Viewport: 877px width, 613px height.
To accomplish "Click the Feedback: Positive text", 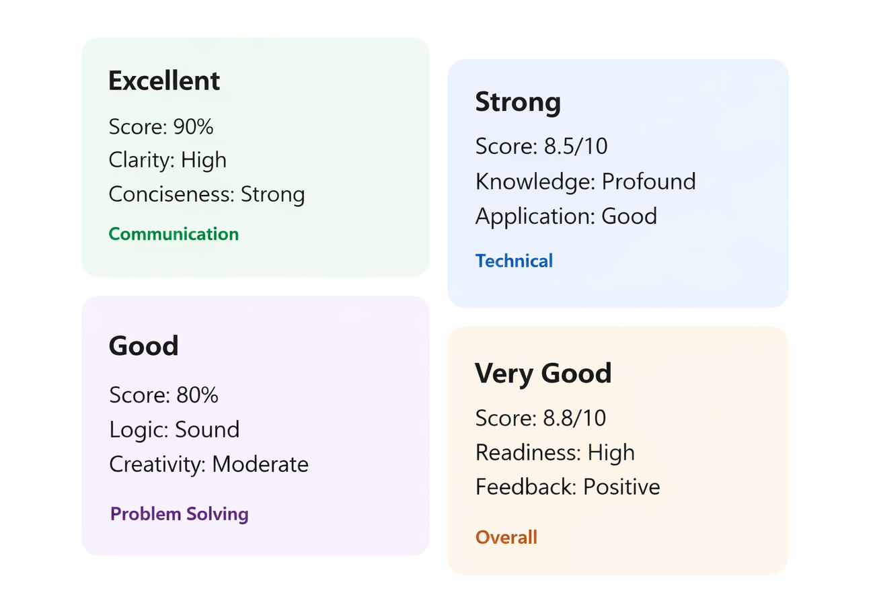I will pos(568,487).
